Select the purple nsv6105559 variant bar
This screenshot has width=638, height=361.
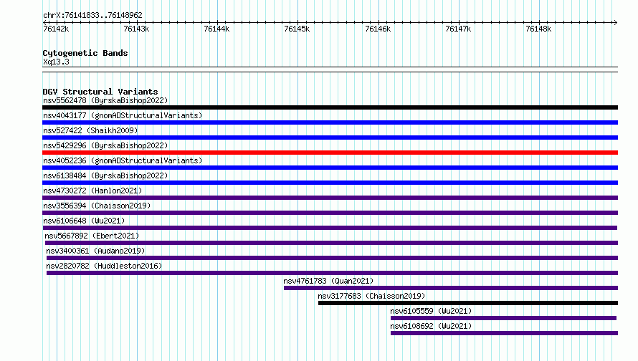tap(503, 318)
